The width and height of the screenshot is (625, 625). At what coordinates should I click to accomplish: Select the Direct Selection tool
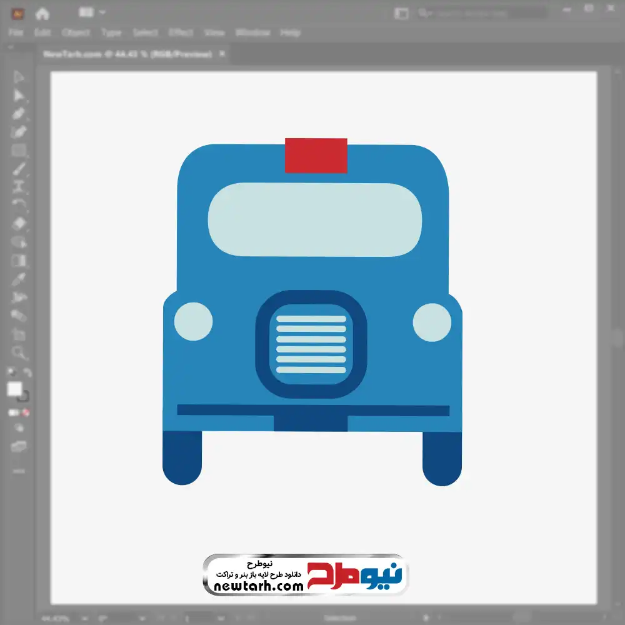(x=19, y=95)
